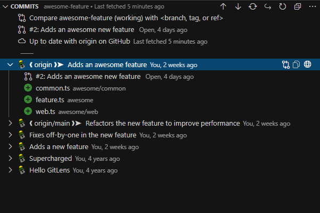Expand the 'Hello GitLens' commit
Image resolution: width=320 pixels, height=213 pixels.
pyautogui.click(x=10, y=170)
